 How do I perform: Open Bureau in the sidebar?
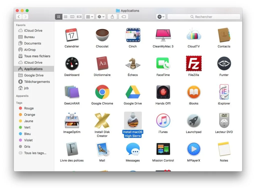tap(34, 37)
